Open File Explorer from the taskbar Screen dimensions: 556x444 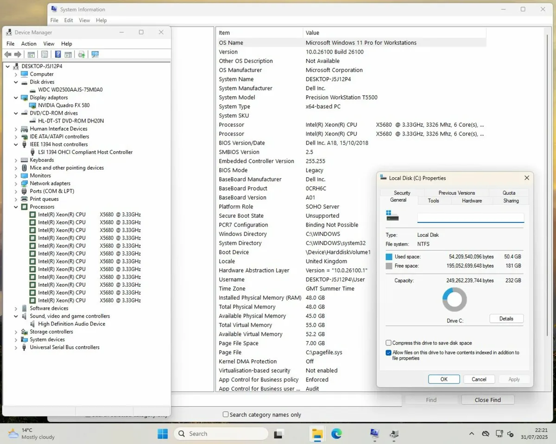(x=317, y=434)
